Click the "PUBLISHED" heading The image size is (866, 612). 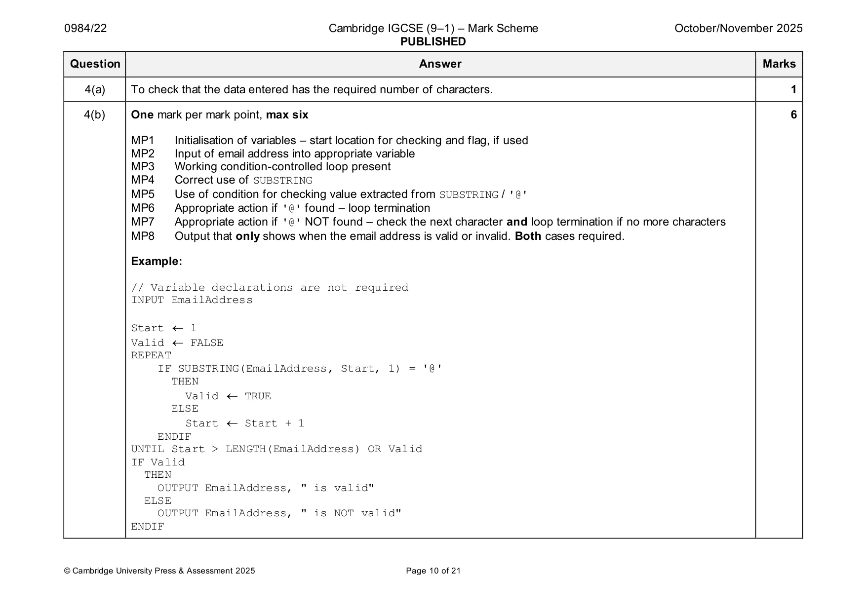(x=433, y=41)
